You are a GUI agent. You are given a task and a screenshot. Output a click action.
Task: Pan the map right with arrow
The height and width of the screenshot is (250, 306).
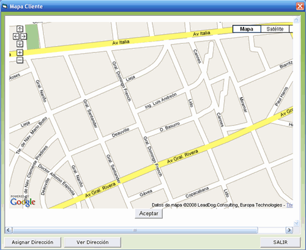(x=24, y=37)
